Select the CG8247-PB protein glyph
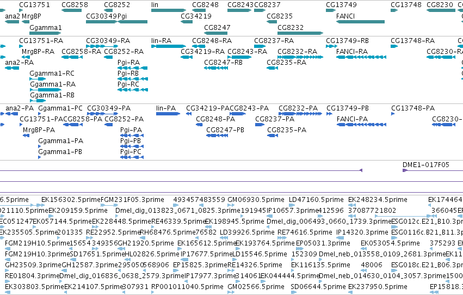This screenshot has width=463, height=295. tap(217, 136)
